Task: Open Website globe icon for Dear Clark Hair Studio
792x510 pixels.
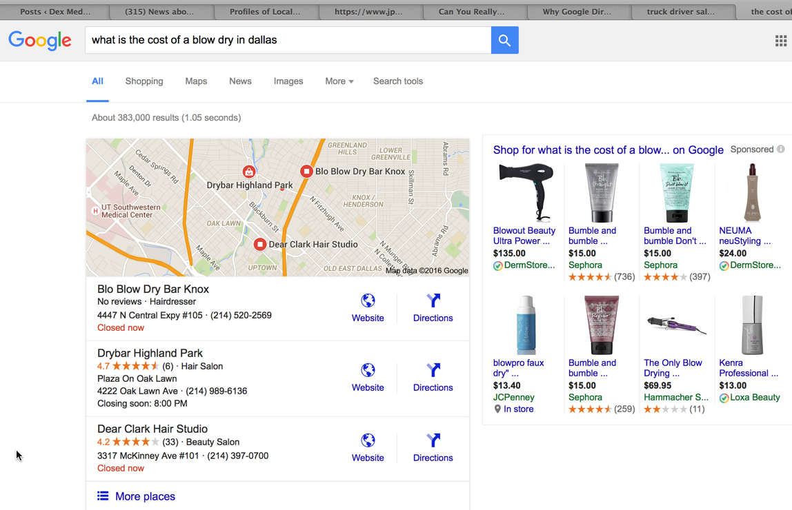Action: coord(368,440)
